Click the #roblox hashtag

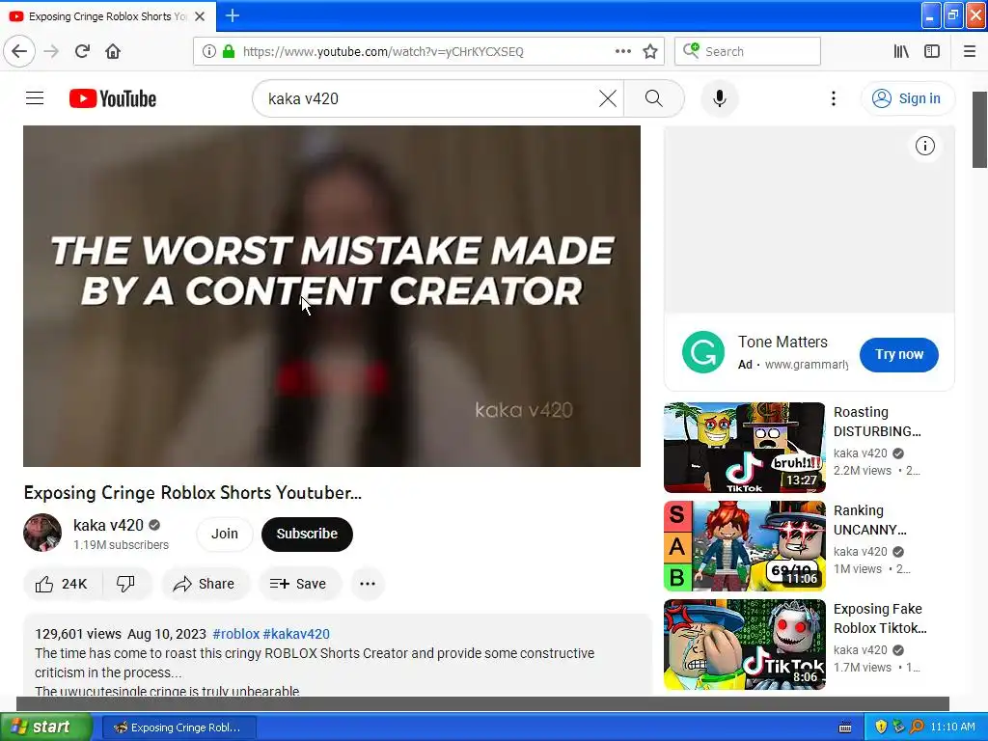[x=235, y=634]
